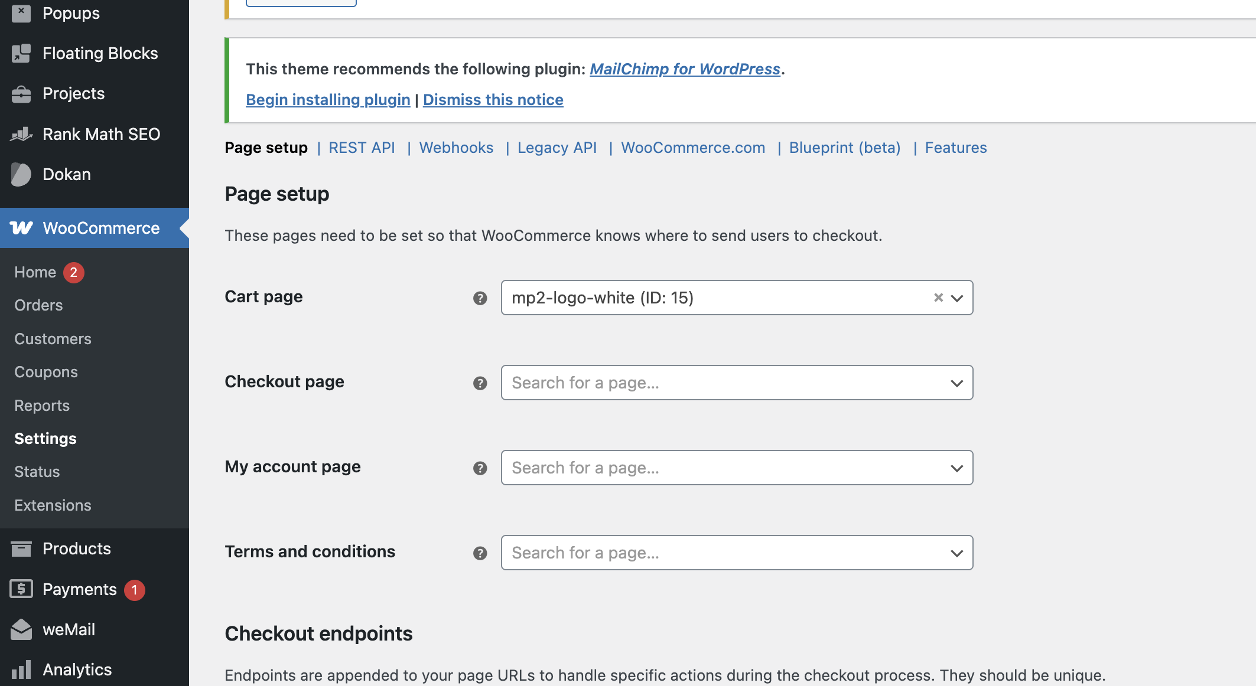Screen dimensions: 1256x686
Task: Click the Products archive icon
Action: 21,549
